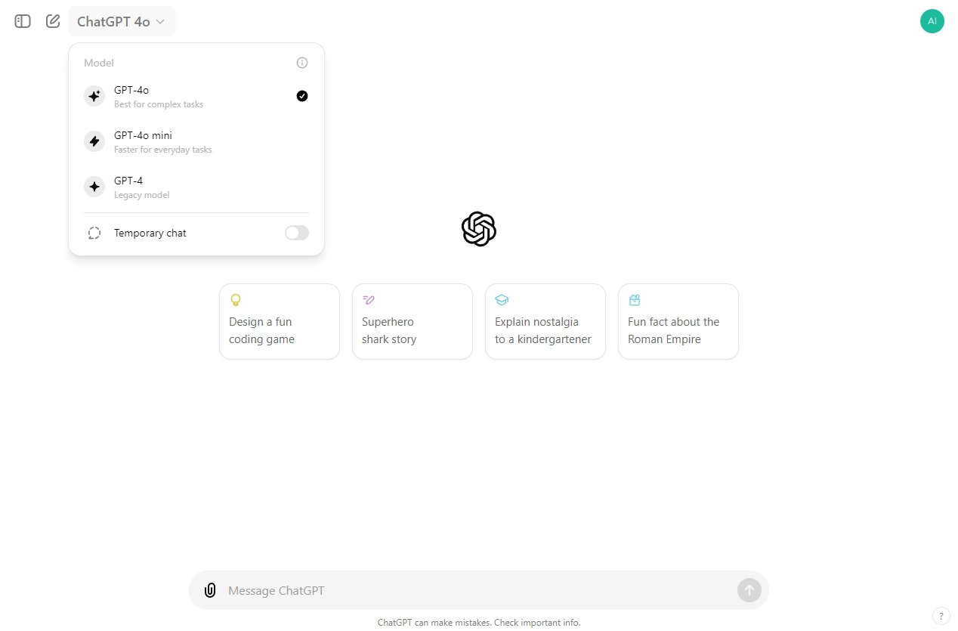Click the model info icon
The width and height of the screenshot is (958, 631).
302,63
